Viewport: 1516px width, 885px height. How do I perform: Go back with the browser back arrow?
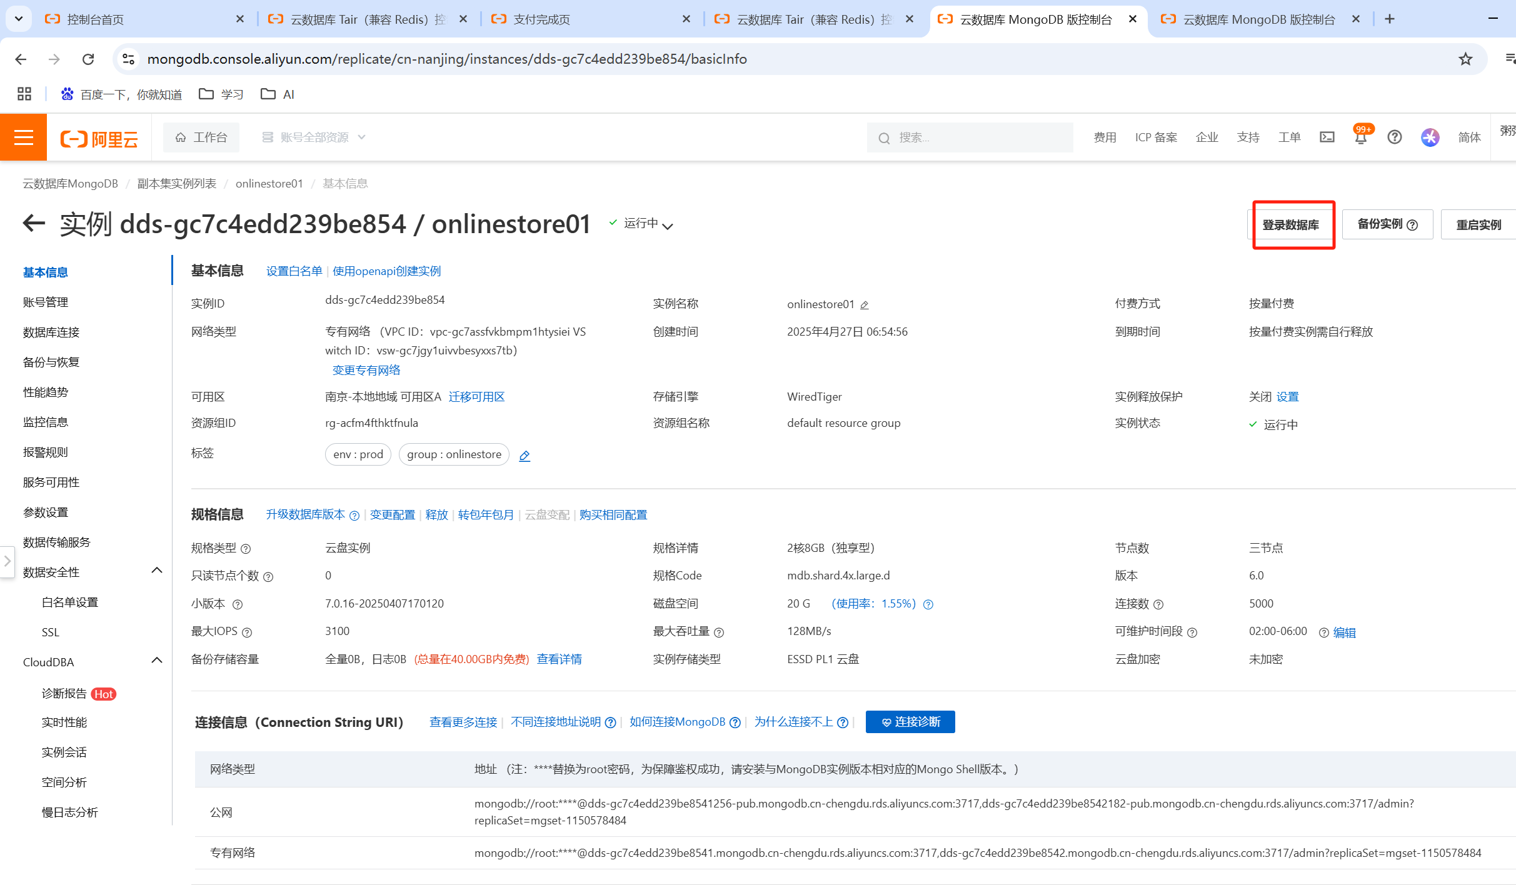(21, 59)
